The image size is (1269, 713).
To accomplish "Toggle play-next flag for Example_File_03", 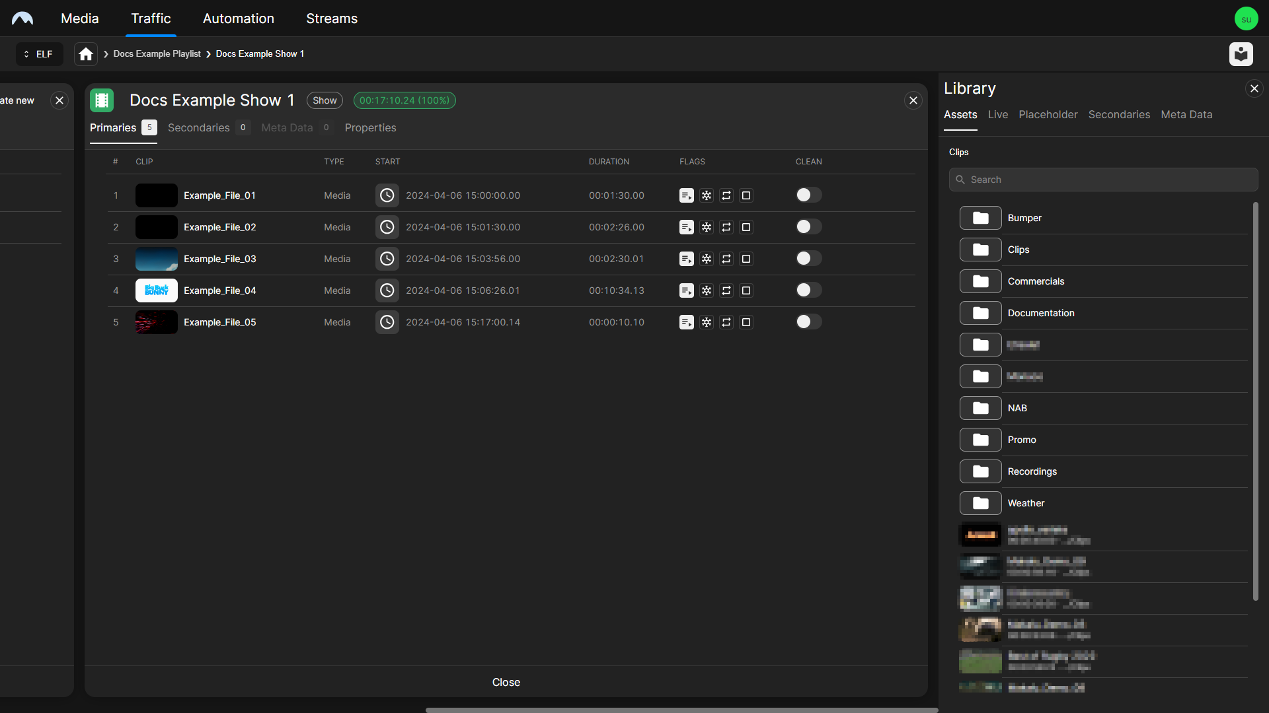I will click(687, 259).
